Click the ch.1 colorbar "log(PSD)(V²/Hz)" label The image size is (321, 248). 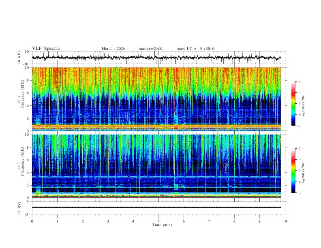point(304,105)
